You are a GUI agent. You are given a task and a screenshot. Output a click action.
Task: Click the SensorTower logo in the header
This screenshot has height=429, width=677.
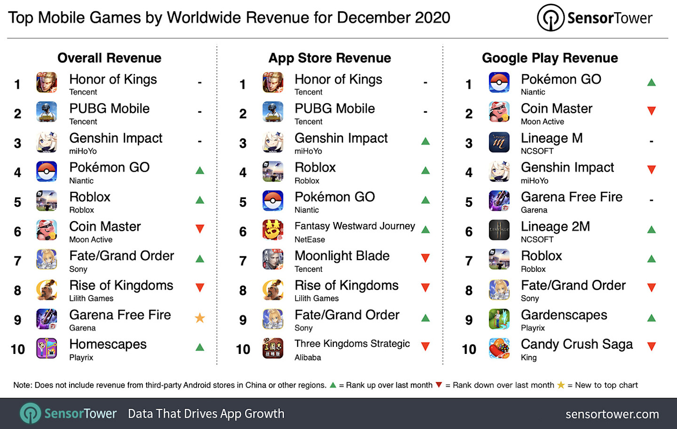[x=595, y=17]
